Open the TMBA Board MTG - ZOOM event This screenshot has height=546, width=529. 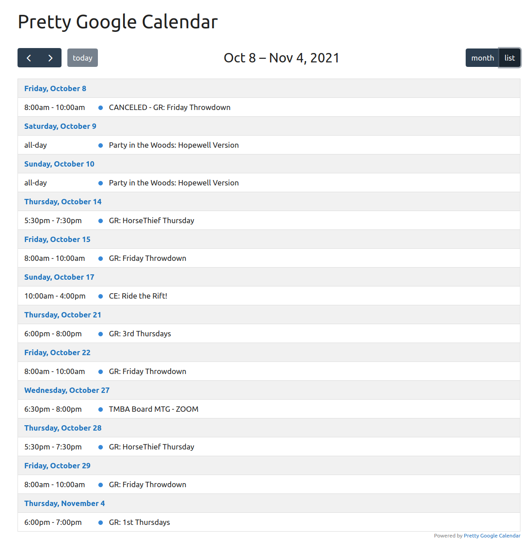point(154,409)
